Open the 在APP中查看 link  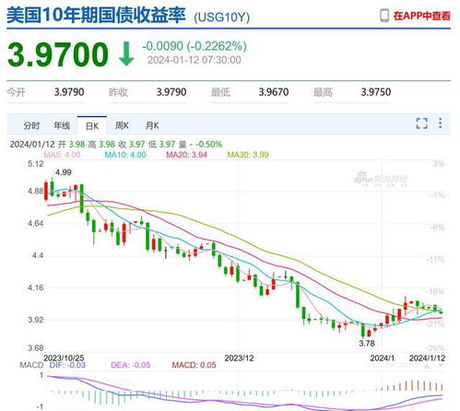coord(422,16)
